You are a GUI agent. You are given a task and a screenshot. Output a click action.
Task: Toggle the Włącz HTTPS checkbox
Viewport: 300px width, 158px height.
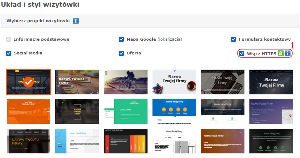[242, 53]
